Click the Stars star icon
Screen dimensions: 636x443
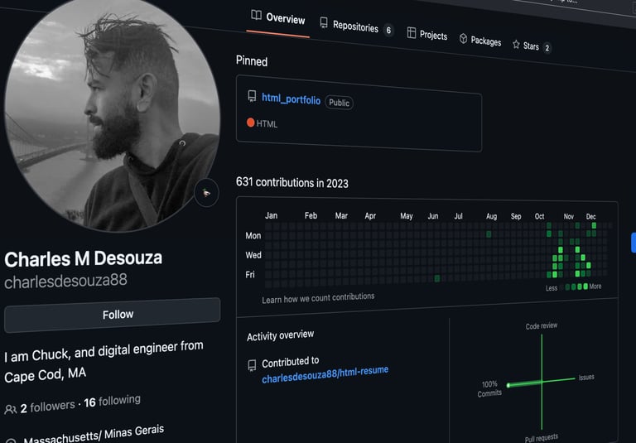[x=516, y=44]
